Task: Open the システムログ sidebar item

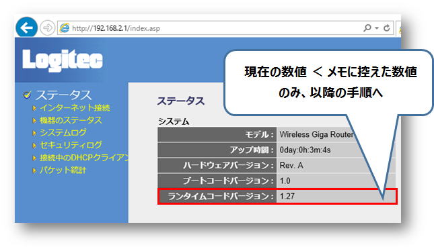Action: click(63, 133)
